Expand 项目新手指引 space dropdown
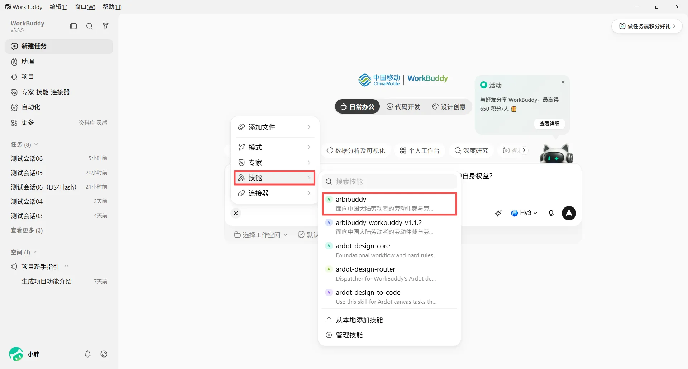The width and height of the screenshot is (688, 369). click(66, 267)
